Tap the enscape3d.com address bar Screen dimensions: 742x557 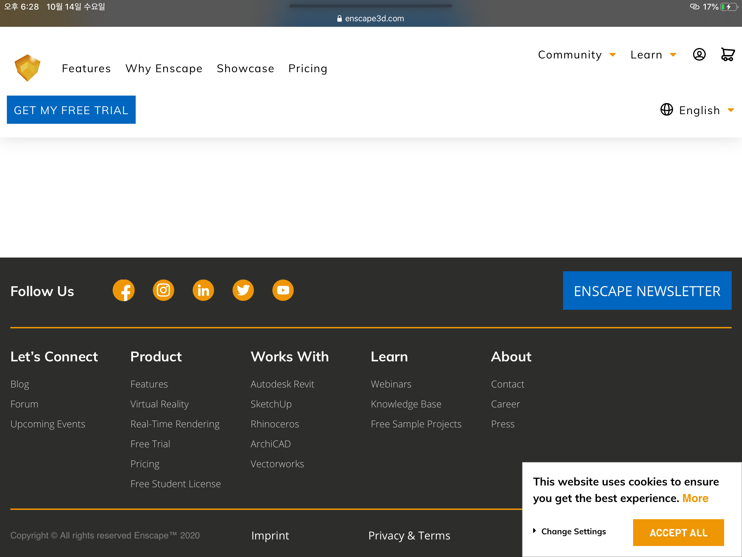[371, 19]
